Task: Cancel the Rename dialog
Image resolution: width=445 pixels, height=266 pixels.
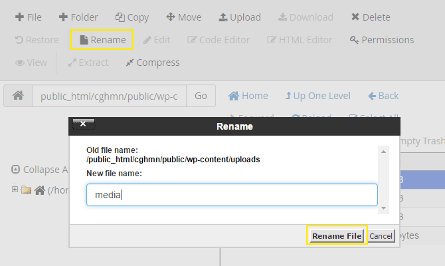Action: 381,236
